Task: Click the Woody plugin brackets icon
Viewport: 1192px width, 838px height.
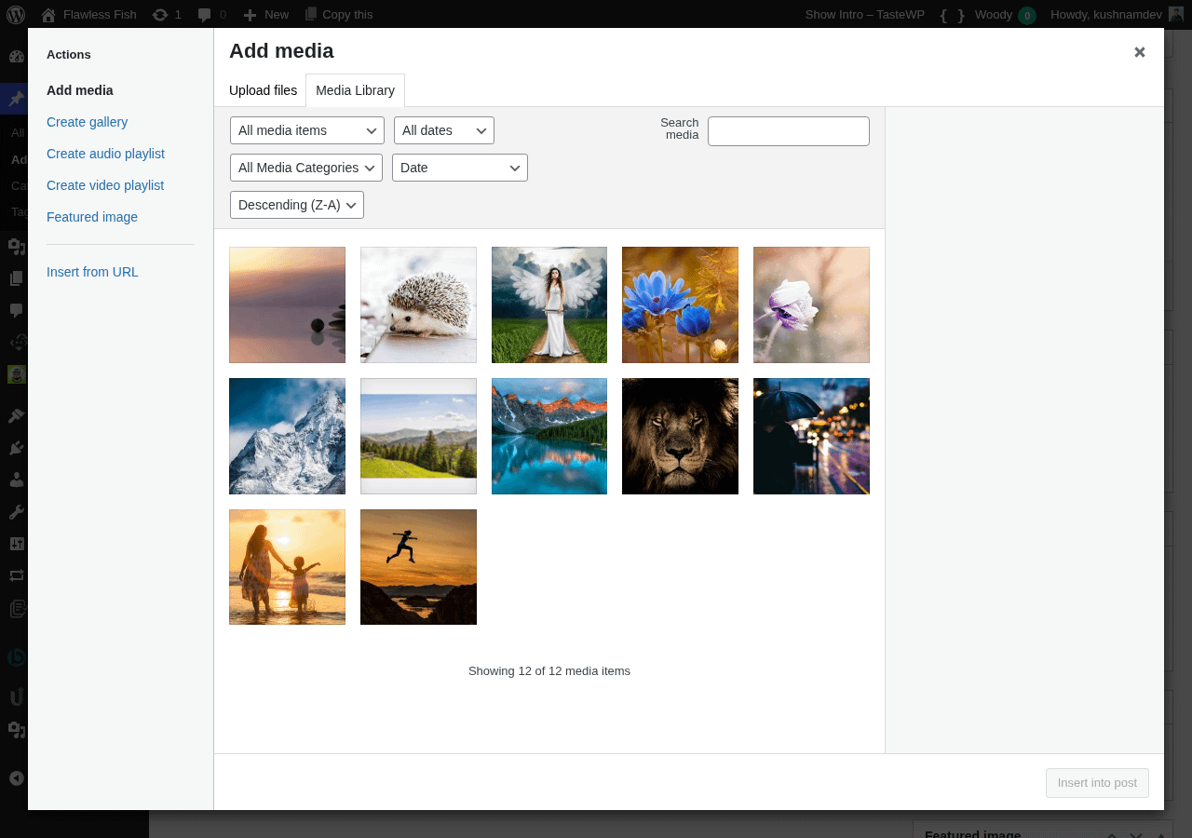Action: point(950,14)
